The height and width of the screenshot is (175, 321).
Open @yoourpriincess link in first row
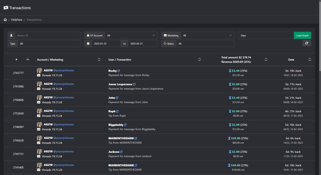click(64, 70)
